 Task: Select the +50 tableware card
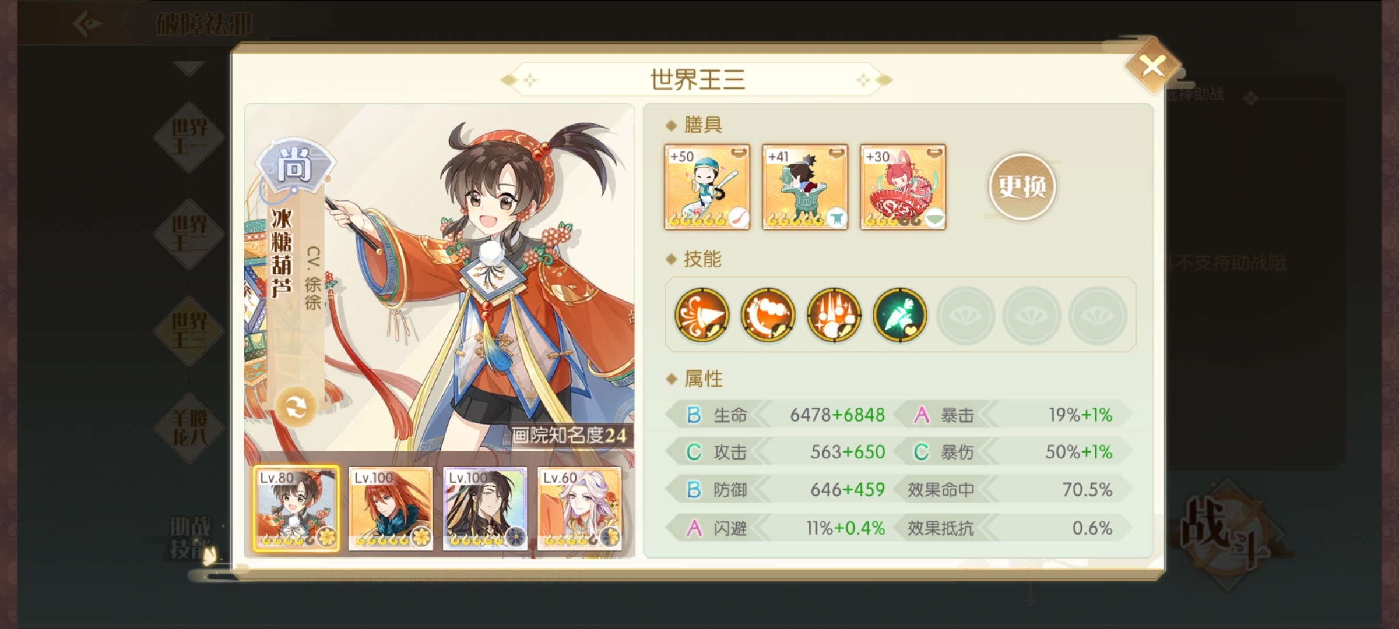(707, 187)
